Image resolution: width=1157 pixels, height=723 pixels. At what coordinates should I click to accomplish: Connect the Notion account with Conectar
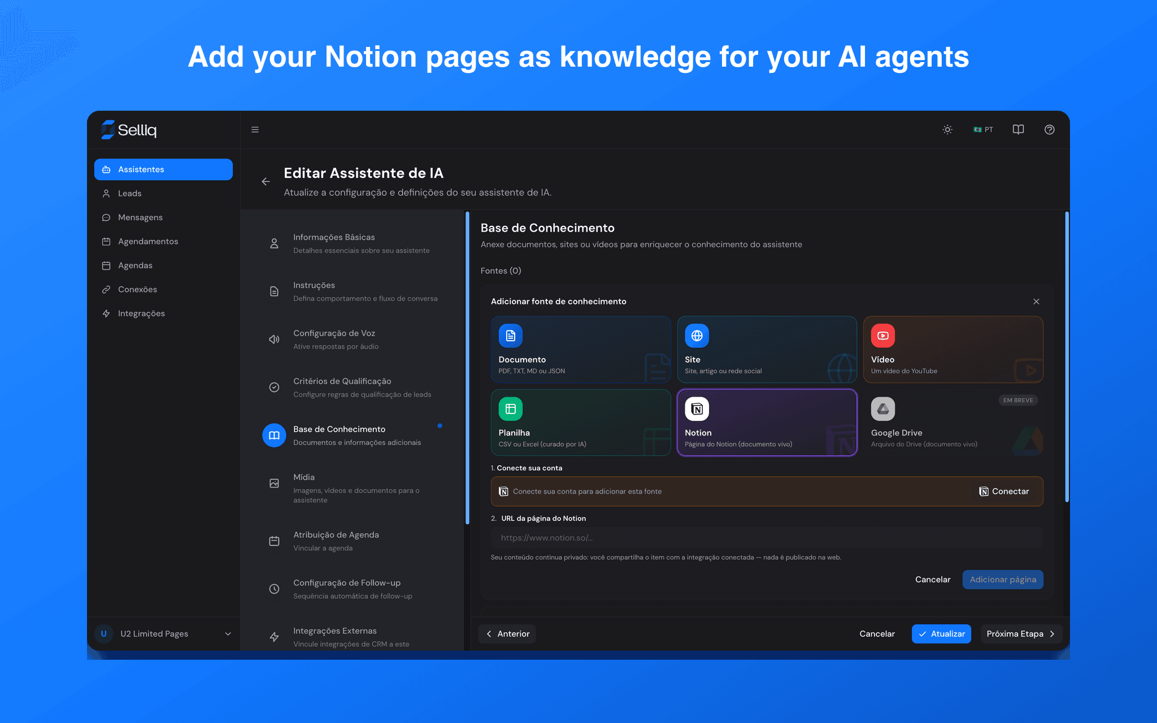(x=1004, y=491)
